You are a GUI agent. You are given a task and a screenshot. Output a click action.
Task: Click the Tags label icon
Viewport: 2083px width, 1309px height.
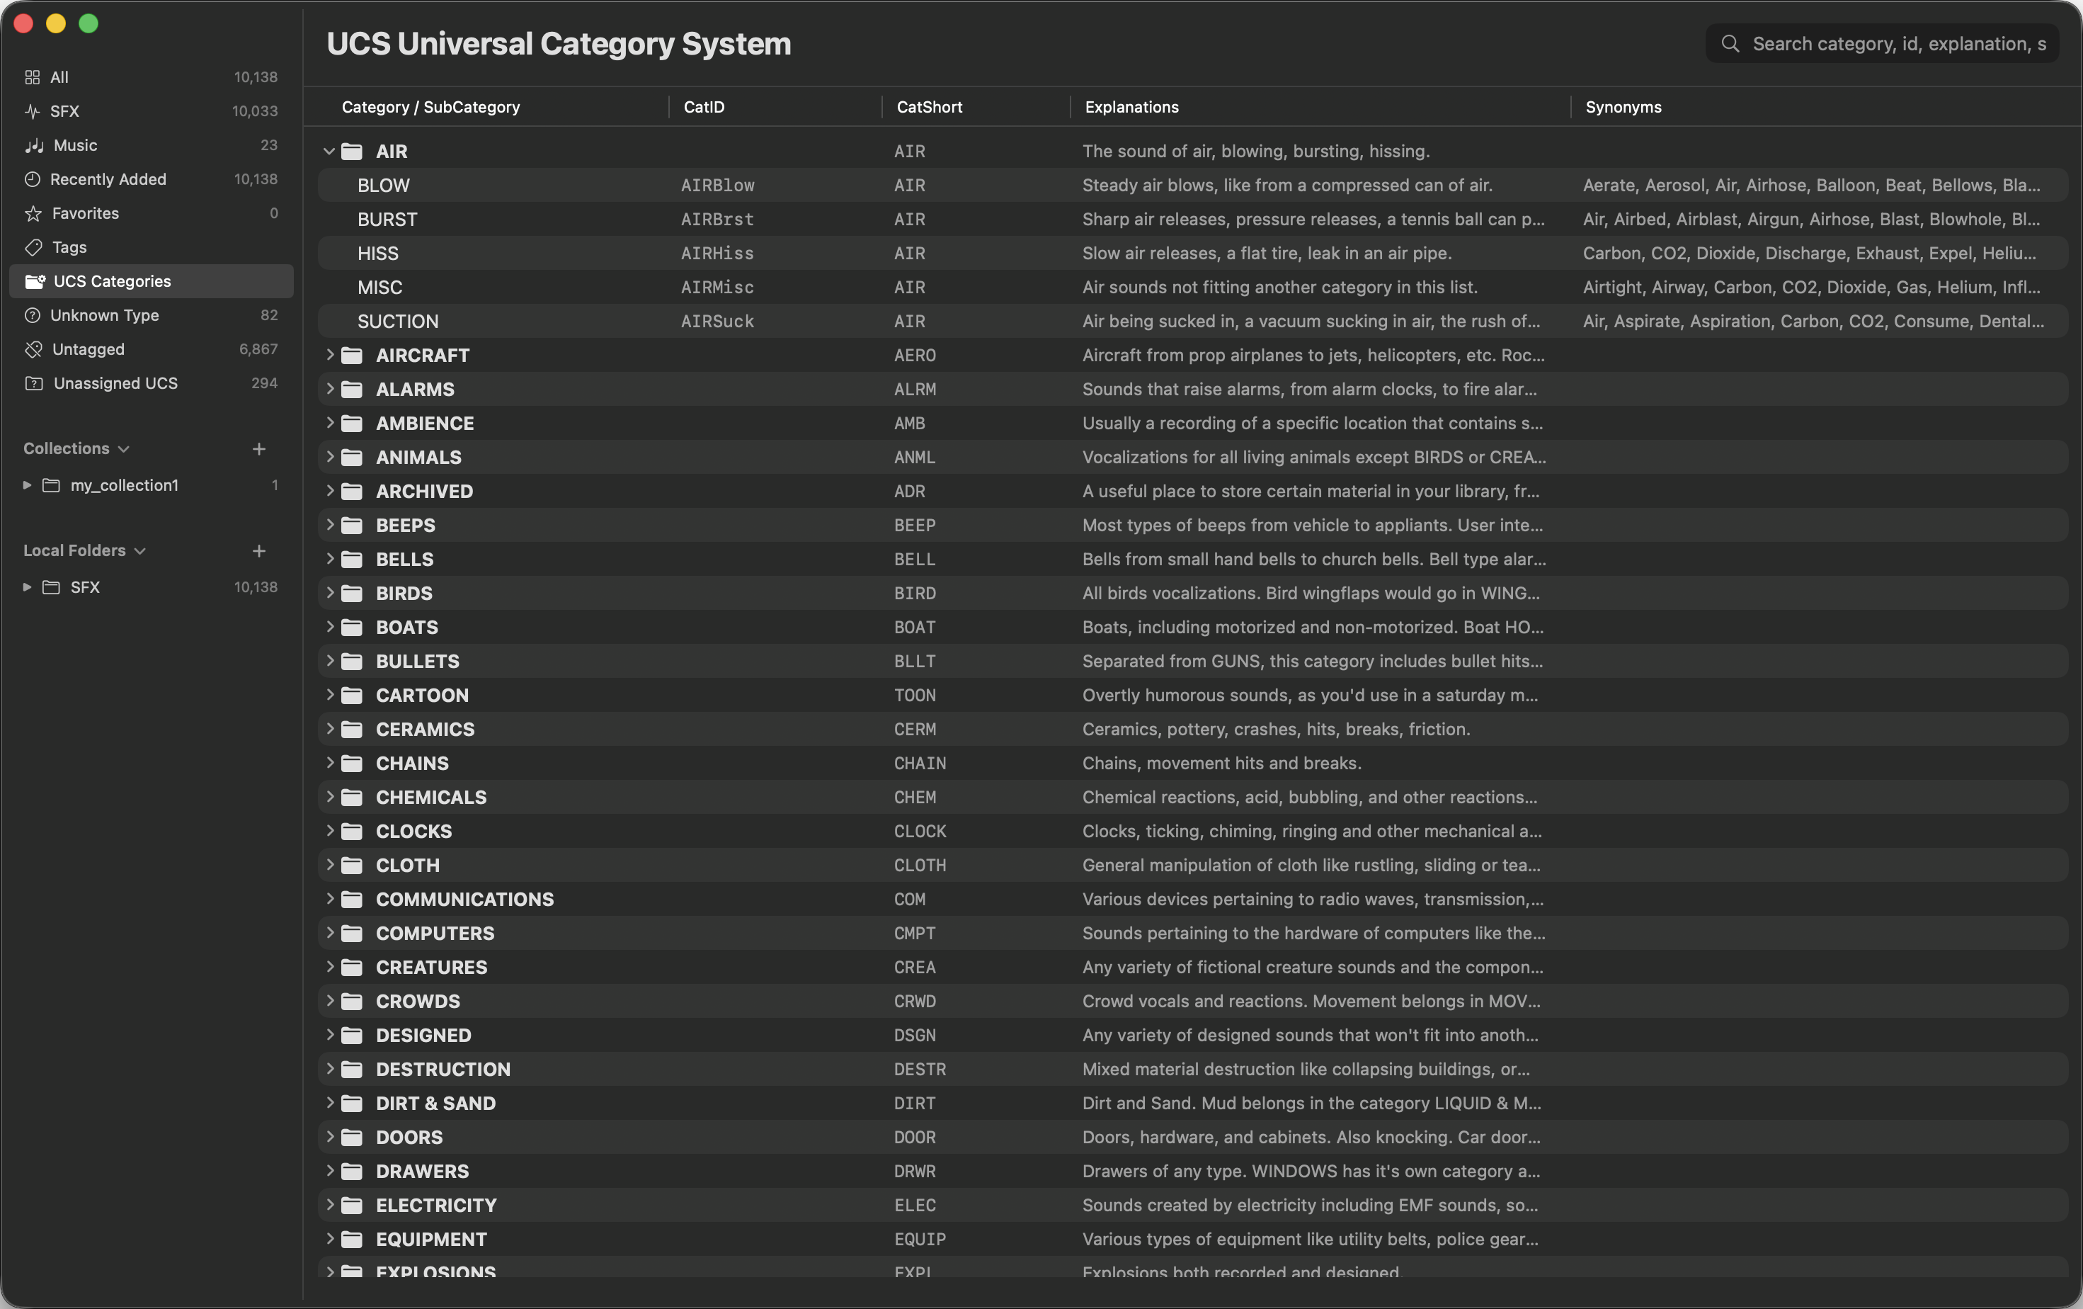click(x=34, y=247)
